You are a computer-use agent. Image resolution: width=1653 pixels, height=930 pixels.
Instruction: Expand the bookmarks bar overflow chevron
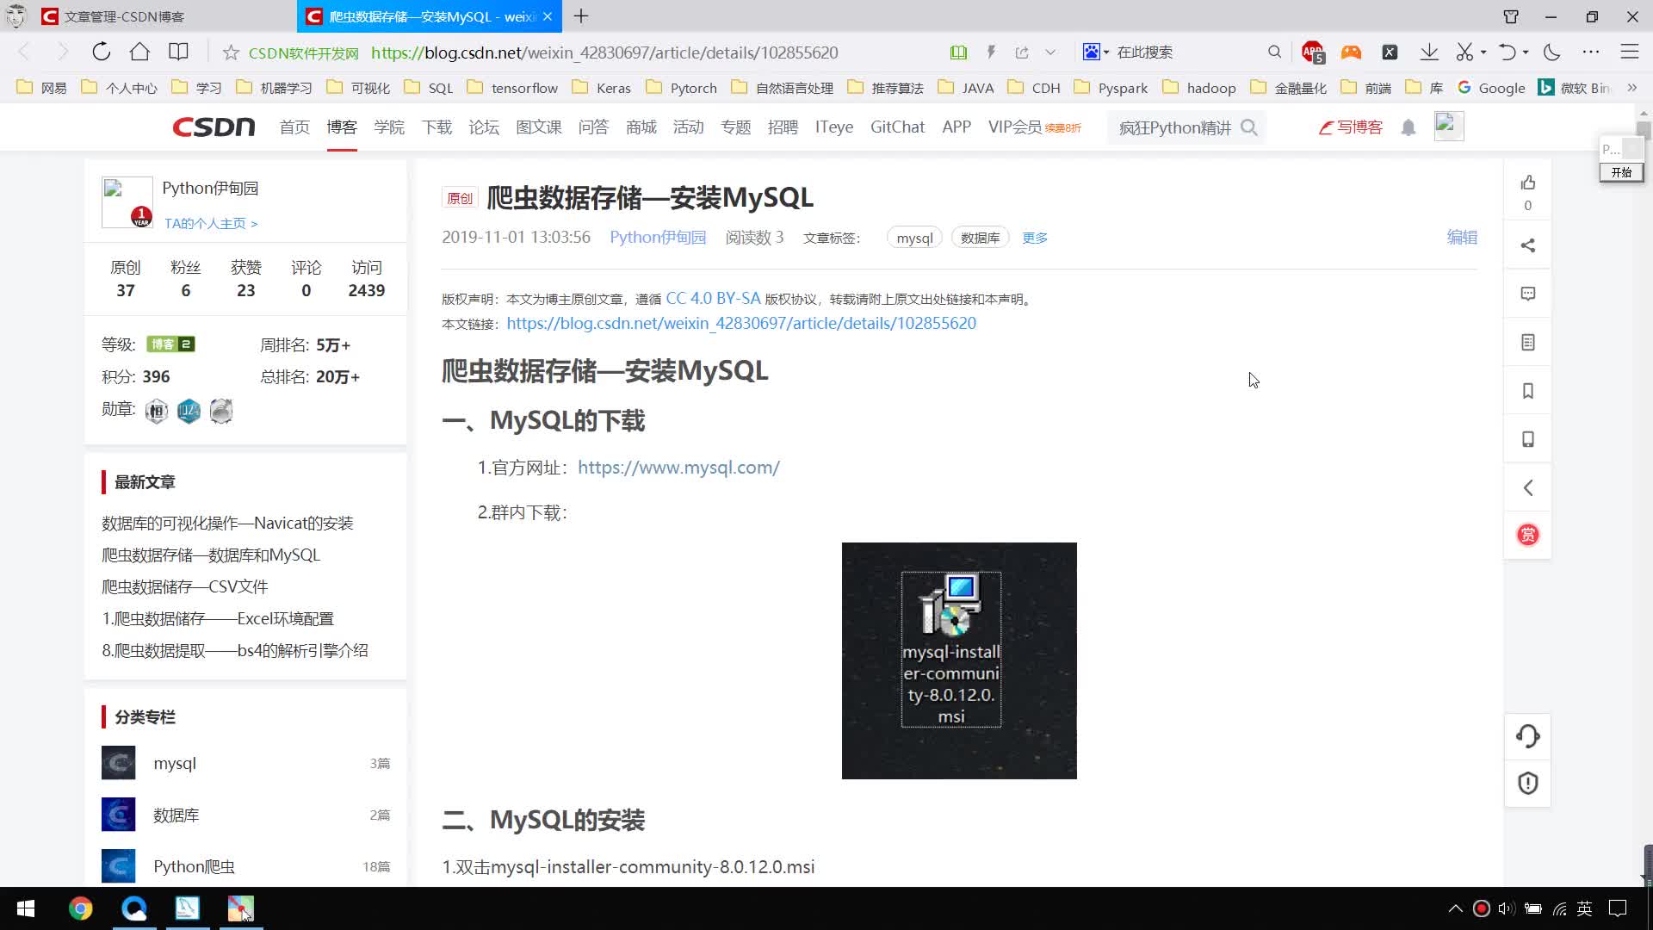[x=1631, y=88]
